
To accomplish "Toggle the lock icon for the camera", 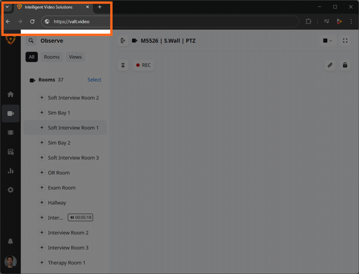I will tap(345, 65).
